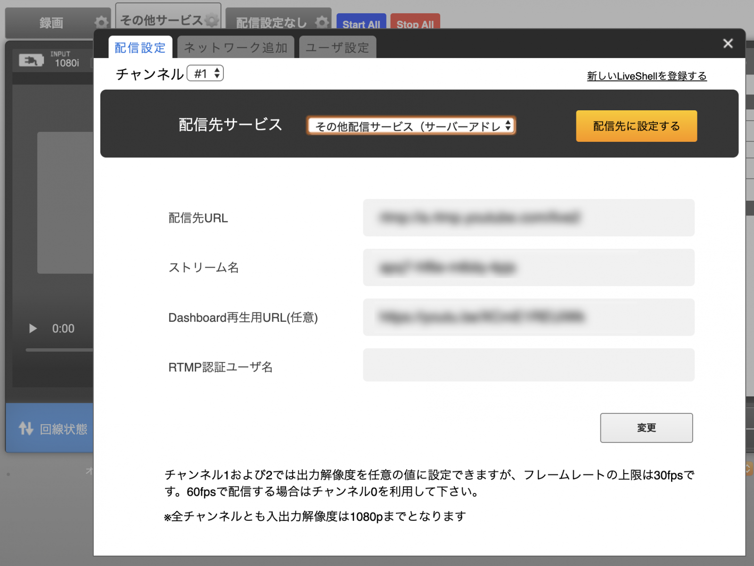Focus the RTMP認証ユーザ名 input field
The height and width of the screenshot is (566, 754).
point(528,365)
